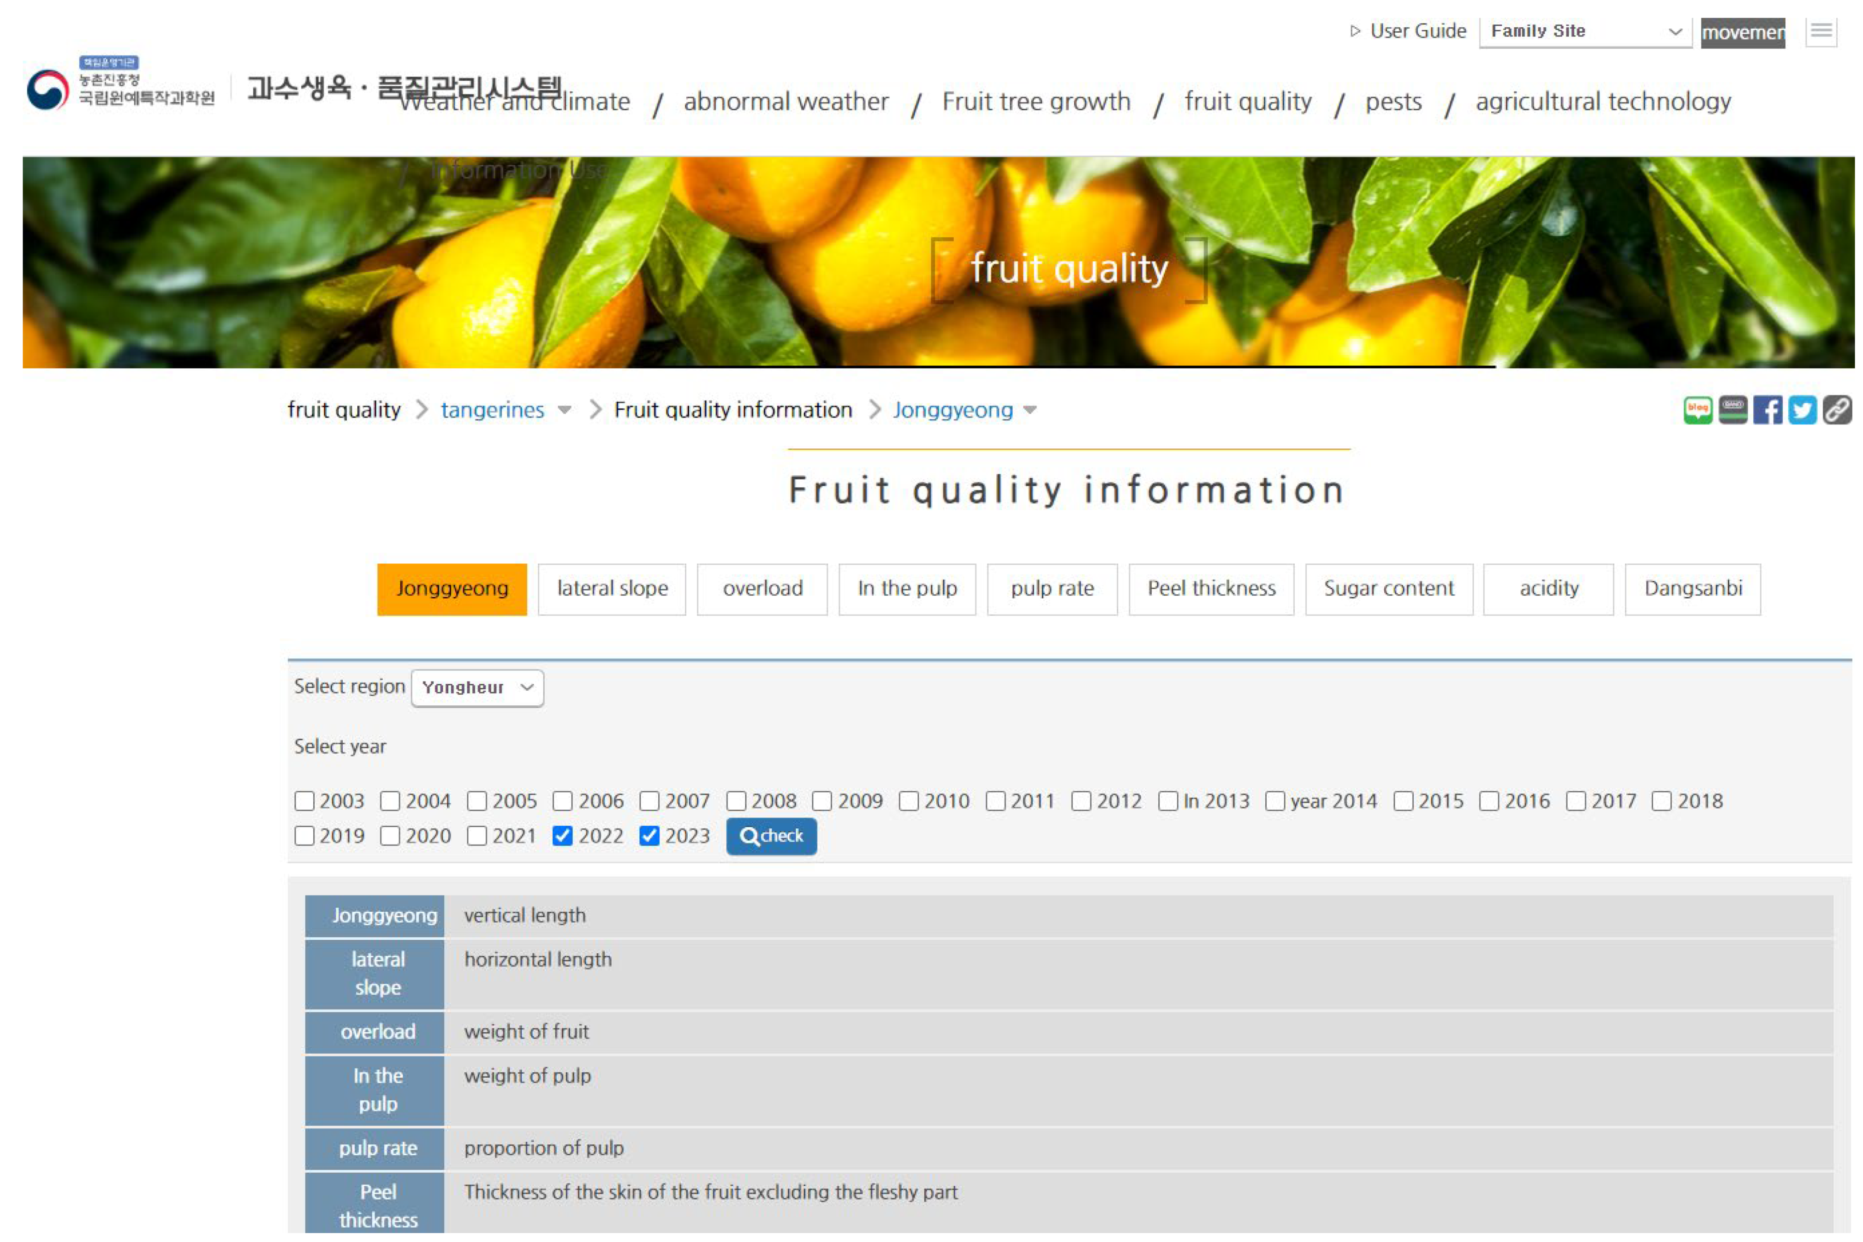Click the 'vertical length' description
This screenshot has width=1863, height=1242.
coord(525,915)
